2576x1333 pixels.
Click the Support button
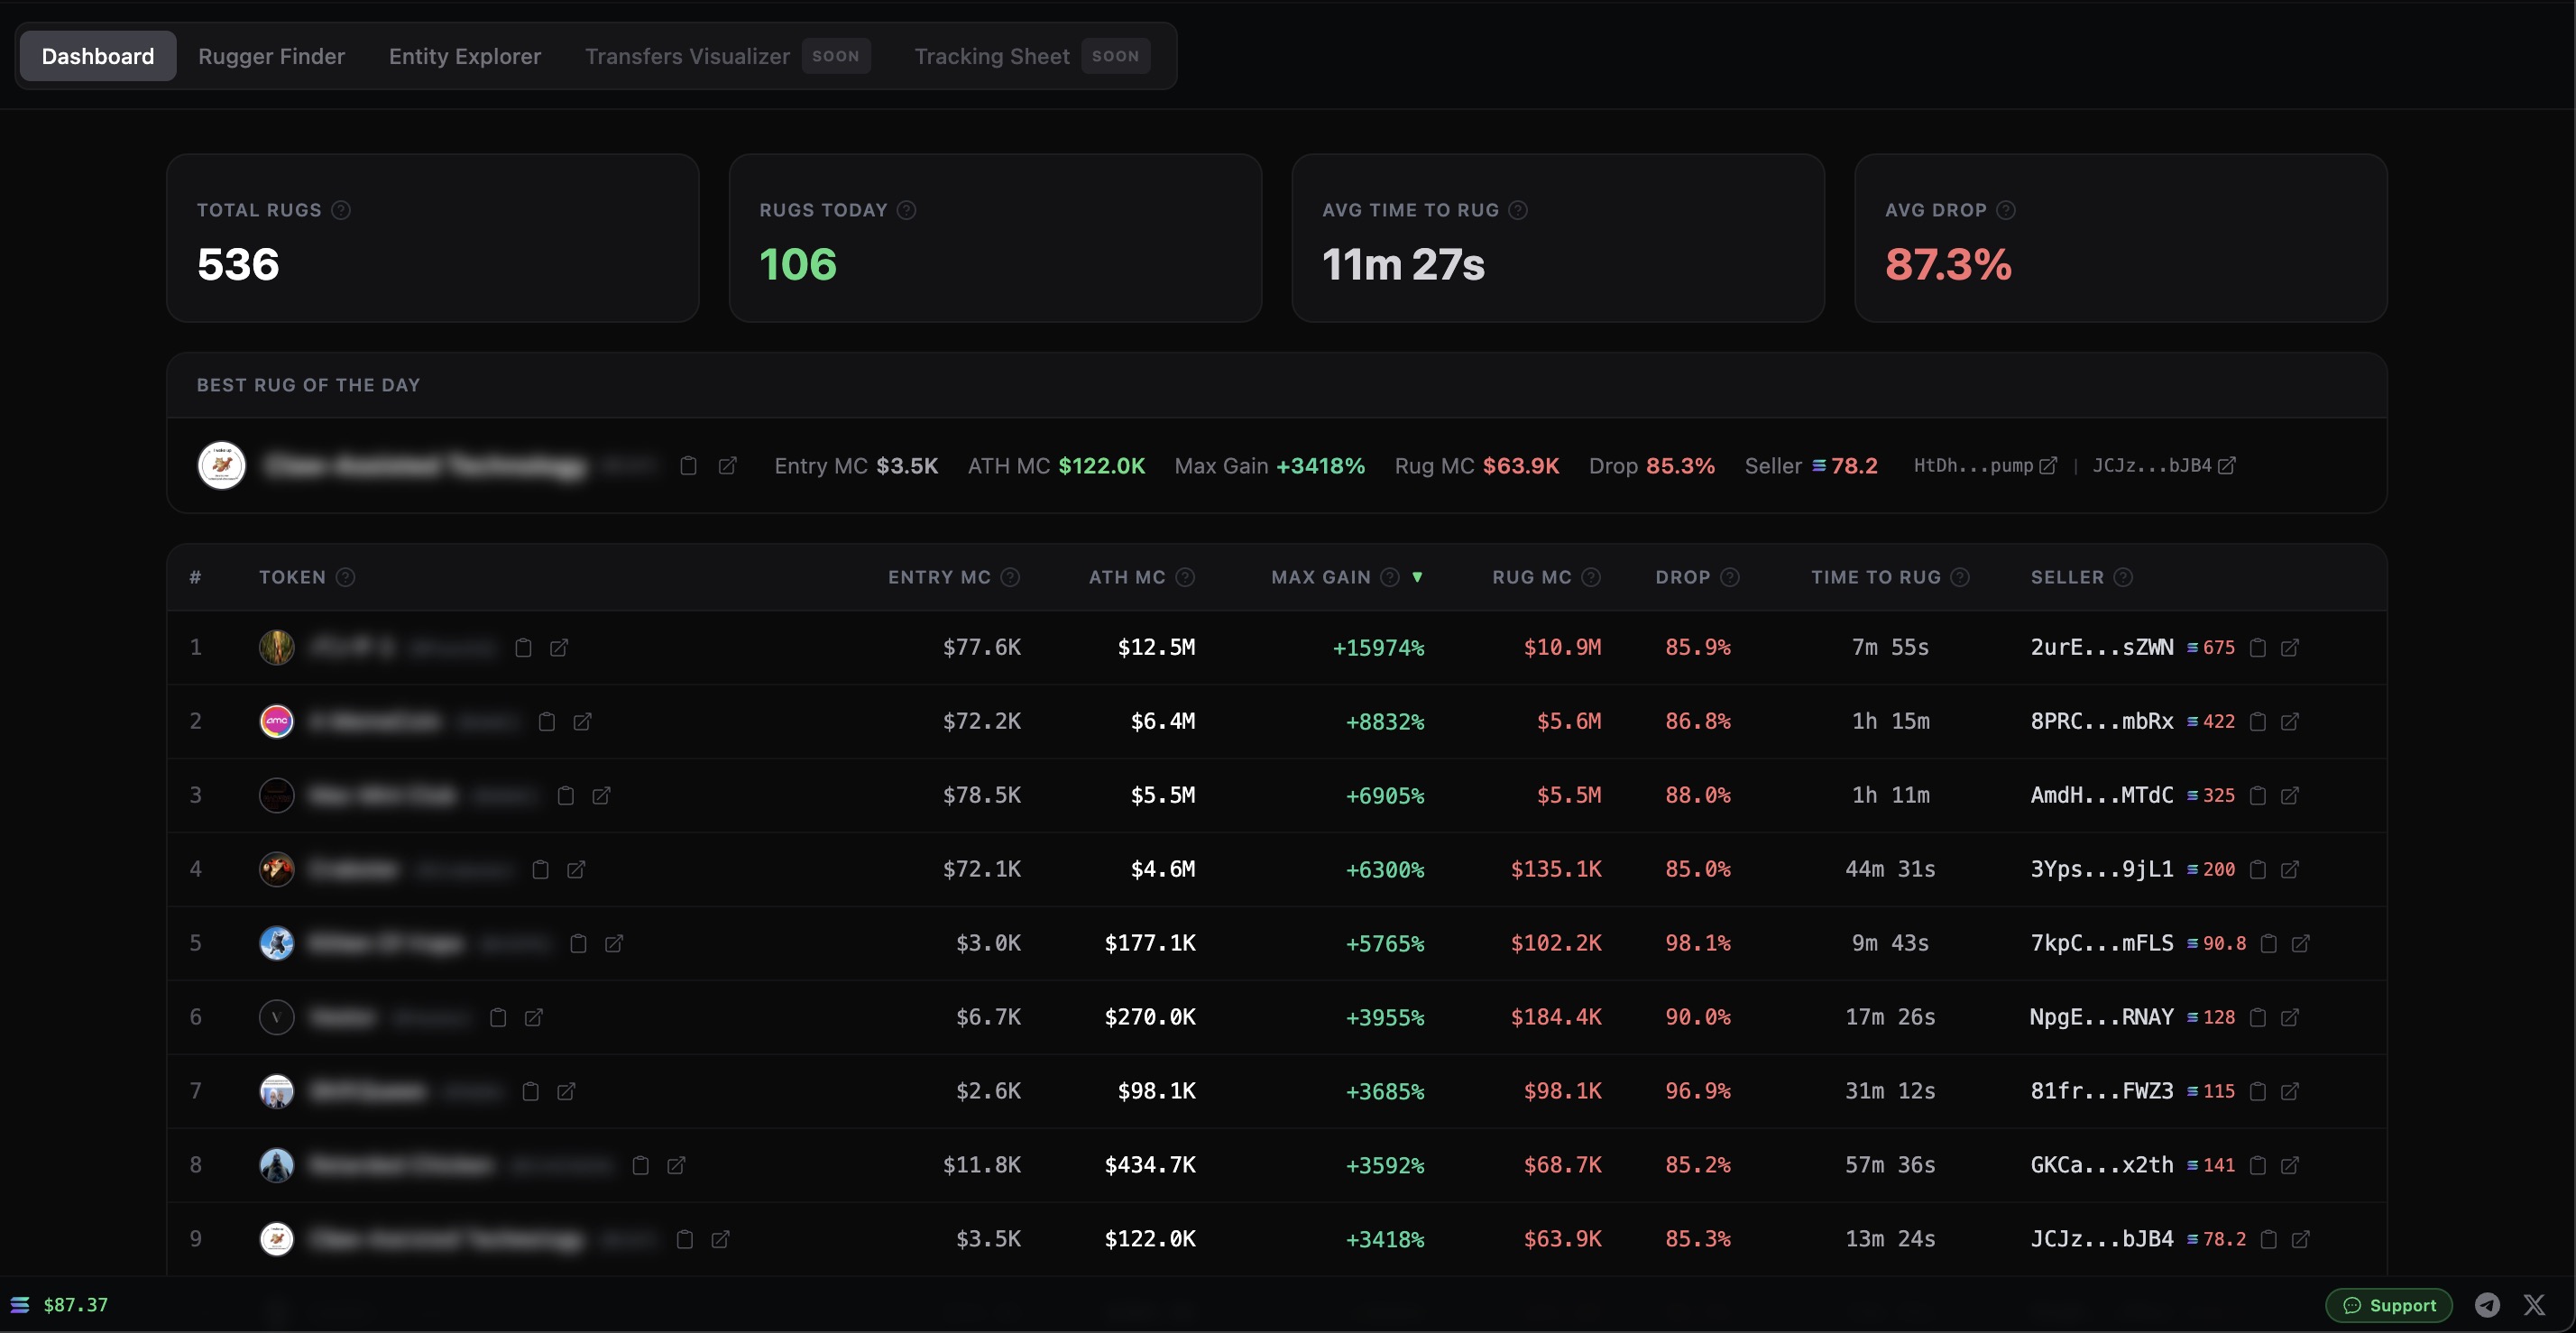click(x=2389, y=1305)
